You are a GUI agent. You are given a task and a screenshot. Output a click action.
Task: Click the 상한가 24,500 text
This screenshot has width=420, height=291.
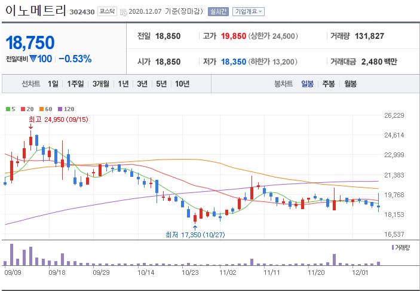273,36
